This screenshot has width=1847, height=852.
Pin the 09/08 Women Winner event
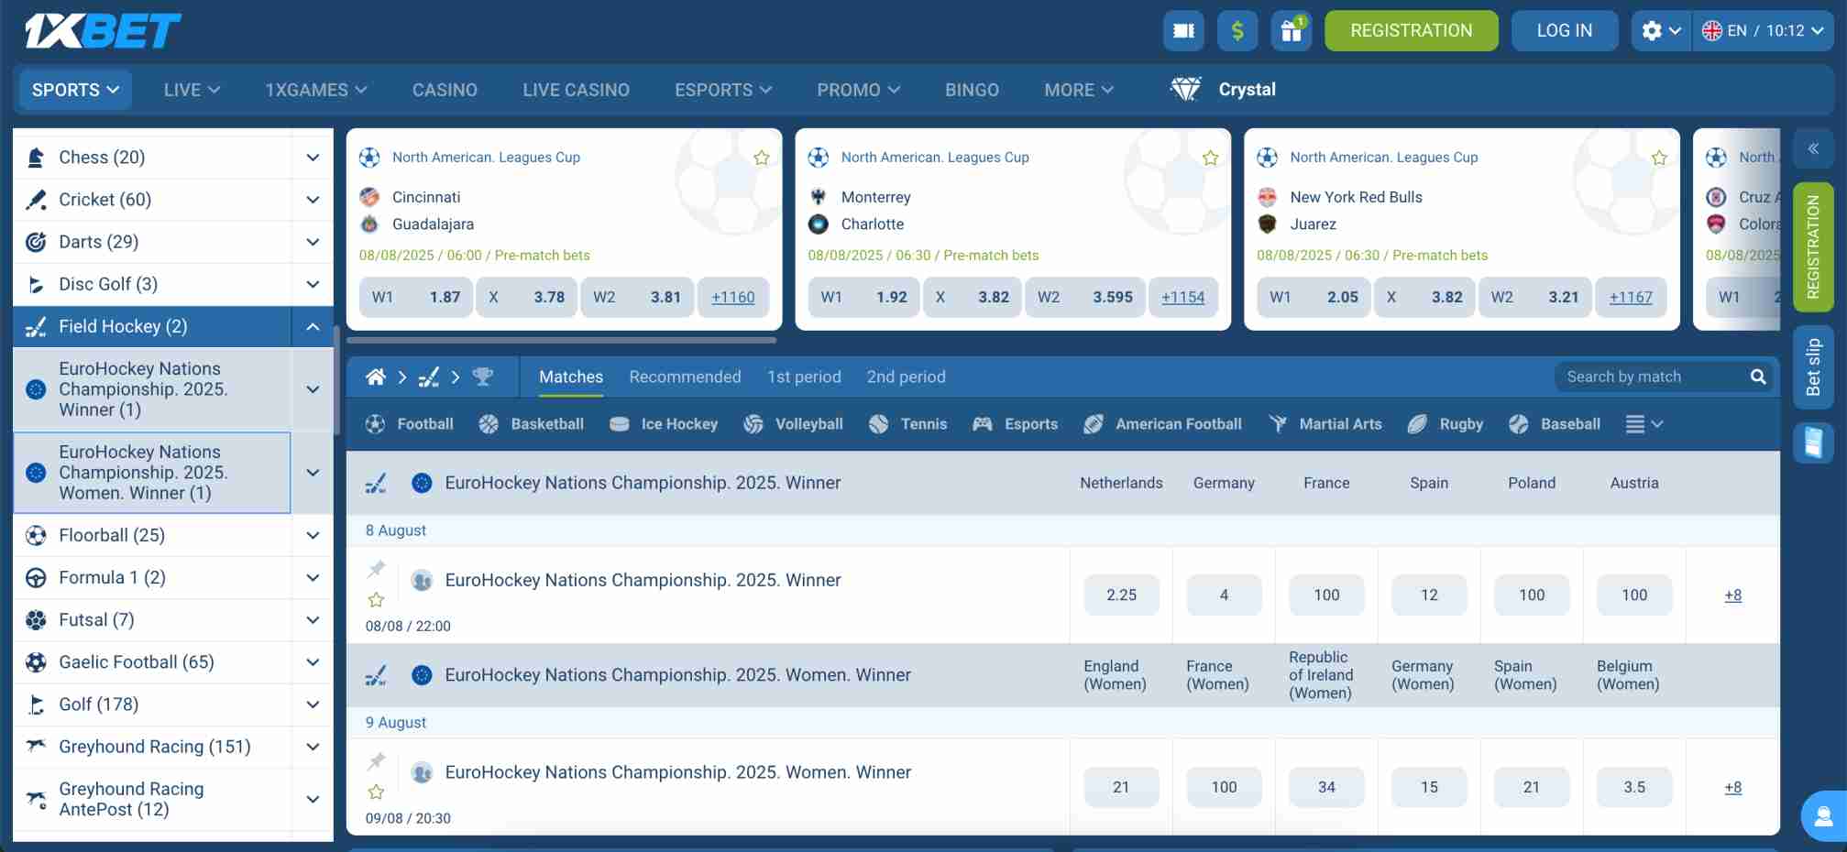click(376, 762)
